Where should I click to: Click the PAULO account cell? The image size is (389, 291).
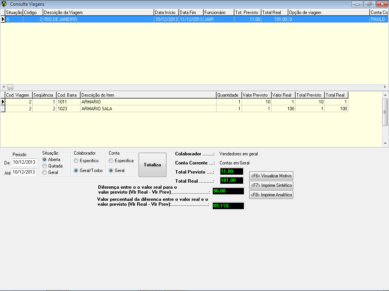tap(379, 19)
